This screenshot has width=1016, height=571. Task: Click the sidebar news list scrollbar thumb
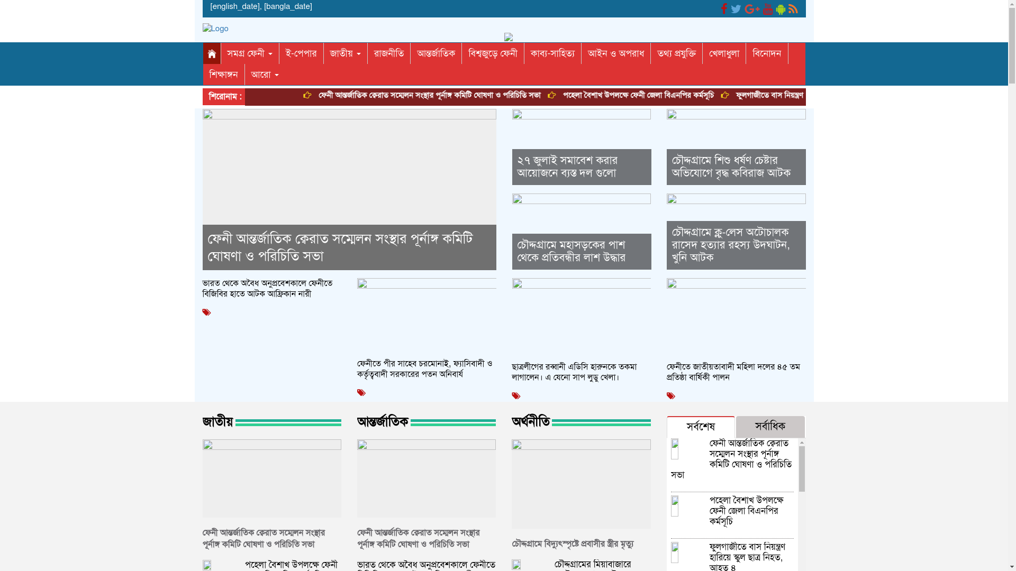tap(802, 469)
